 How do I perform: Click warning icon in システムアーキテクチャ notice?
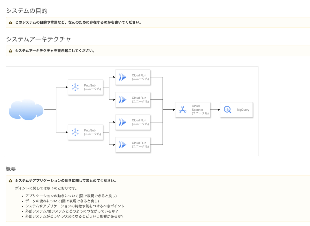coord(10,51)
